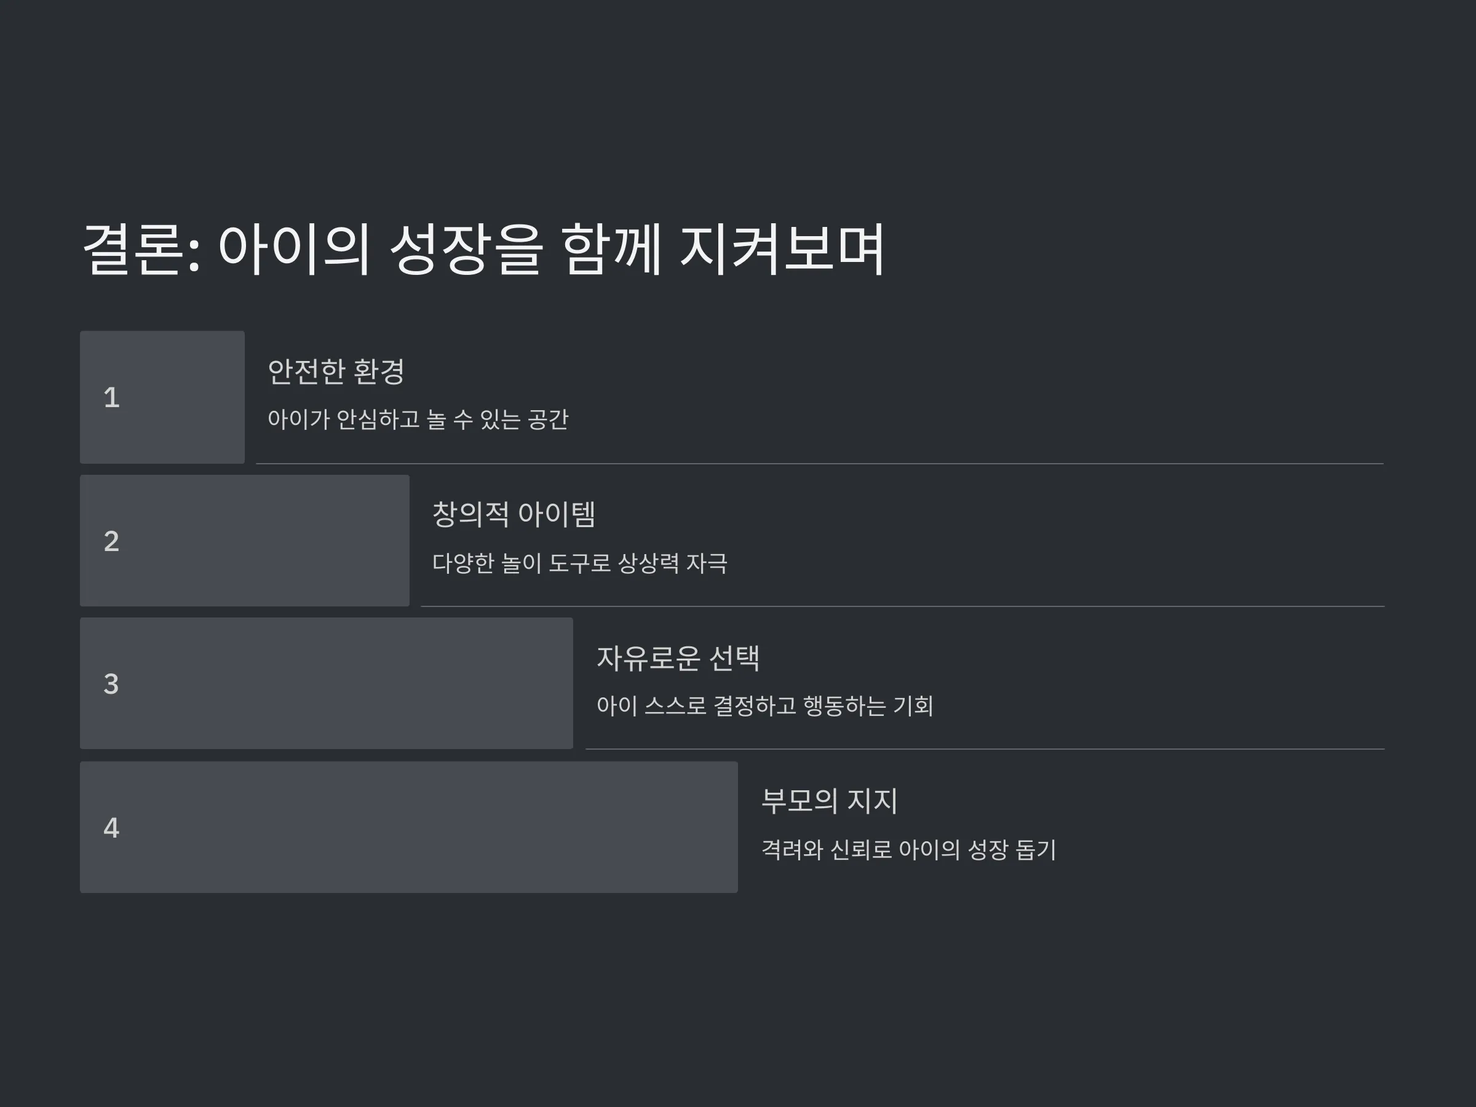Click the text 다양한 놀이 도구로 상상력 자극
Screen dimensions: 1476x1107
coord(580,563)
